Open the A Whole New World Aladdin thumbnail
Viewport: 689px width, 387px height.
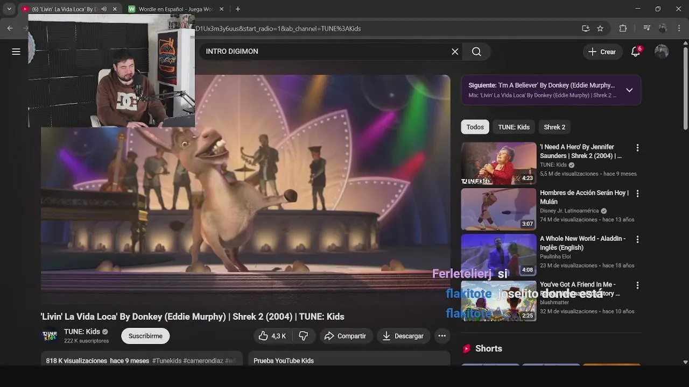pos(498,255)
